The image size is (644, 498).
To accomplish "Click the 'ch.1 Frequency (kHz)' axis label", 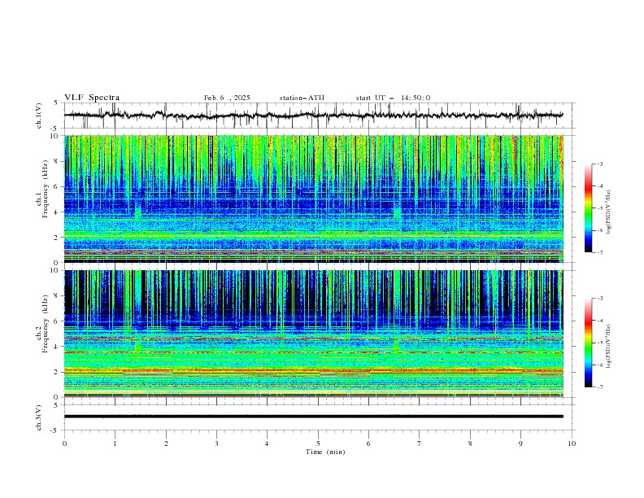I will 42,187.
